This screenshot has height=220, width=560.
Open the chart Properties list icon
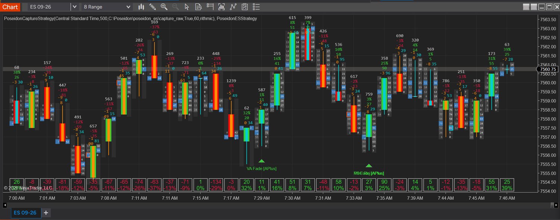coord(256,7)
